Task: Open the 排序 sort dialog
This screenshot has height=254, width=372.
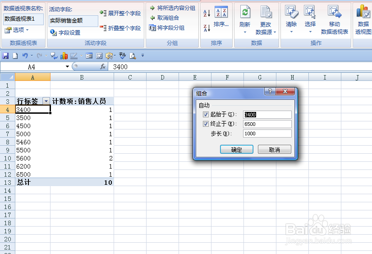Action: (221, 17)
